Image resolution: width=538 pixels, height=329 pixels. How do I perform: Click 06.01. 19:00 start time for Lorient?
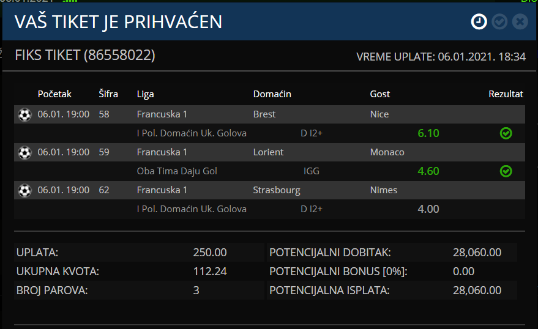(x=64, y=152)
